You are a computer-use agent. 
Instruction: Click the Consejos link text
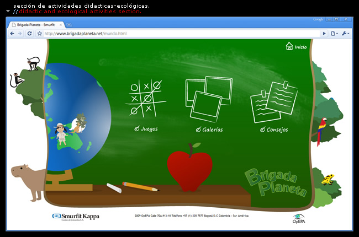point(277,130)
